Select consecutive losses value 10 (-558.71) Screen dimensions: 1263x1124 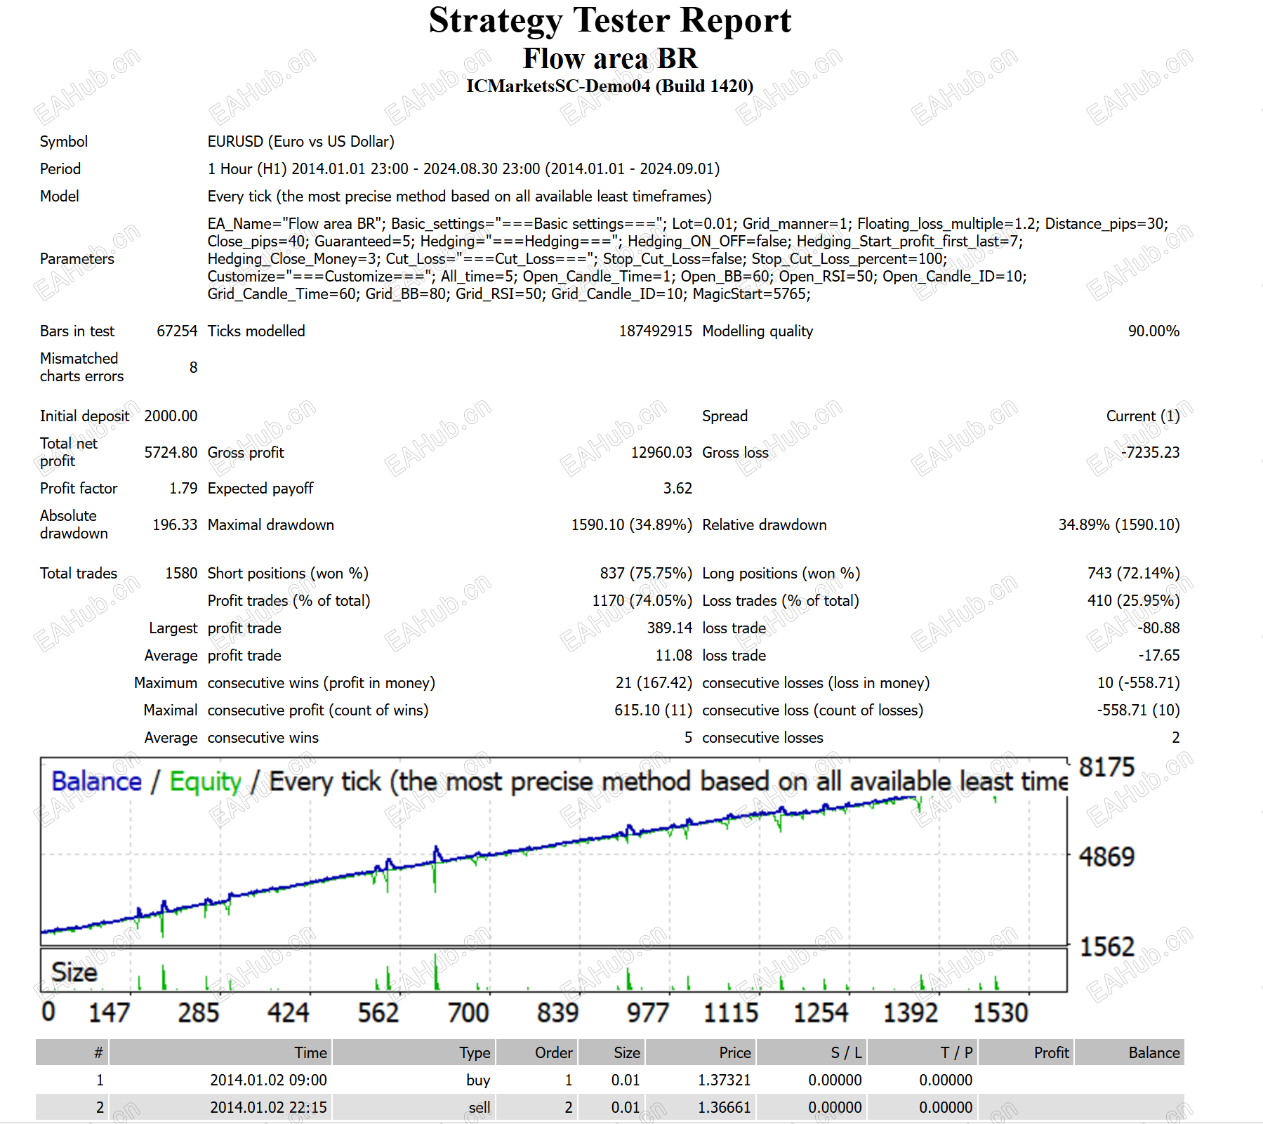tap(1138, 683)
